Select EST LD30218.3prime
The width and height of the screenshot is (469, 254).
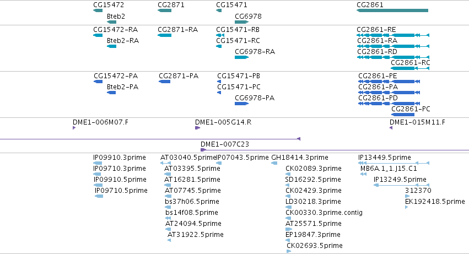(313, 202)
